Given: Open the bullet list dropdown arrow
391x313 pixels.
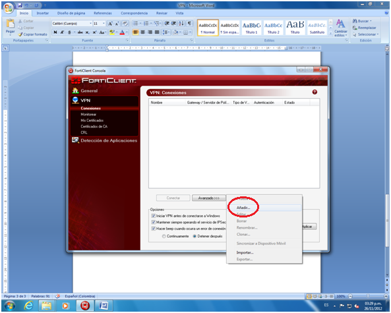Looking at the screenshot, I should (x=140, y=24).
